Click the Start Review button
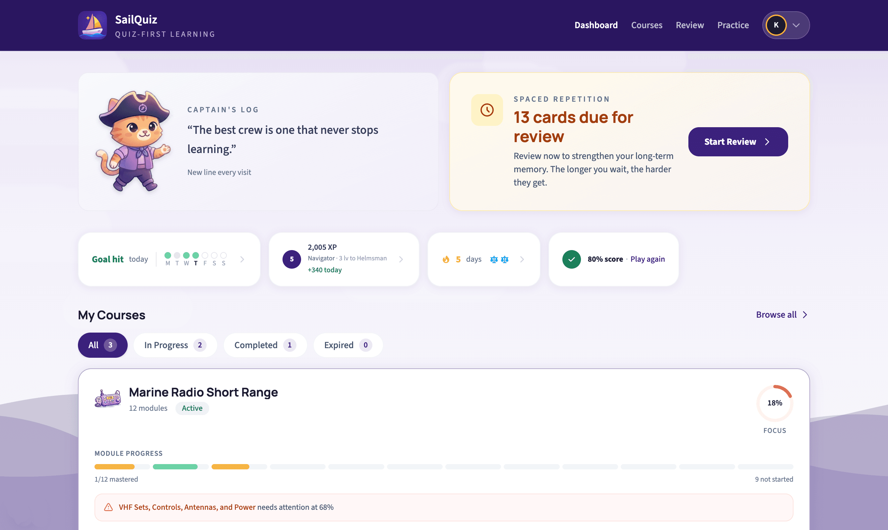 point(738,141)
